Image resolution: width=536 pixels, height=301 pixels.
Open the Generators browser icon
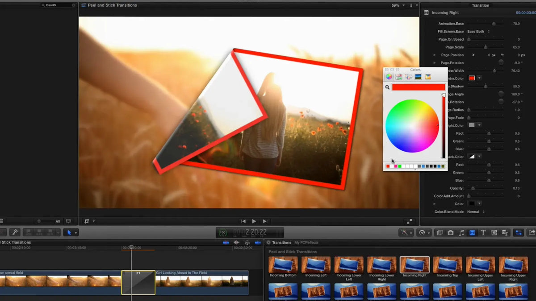pyautogui.click(x=494, y=232)
